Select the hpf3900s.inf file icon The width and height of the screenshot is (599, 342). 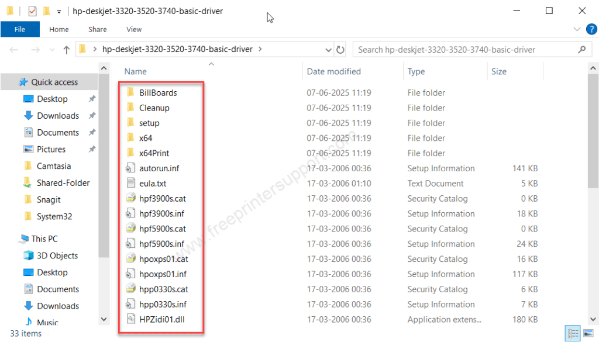pyautogui.click(x=130, y=213)
